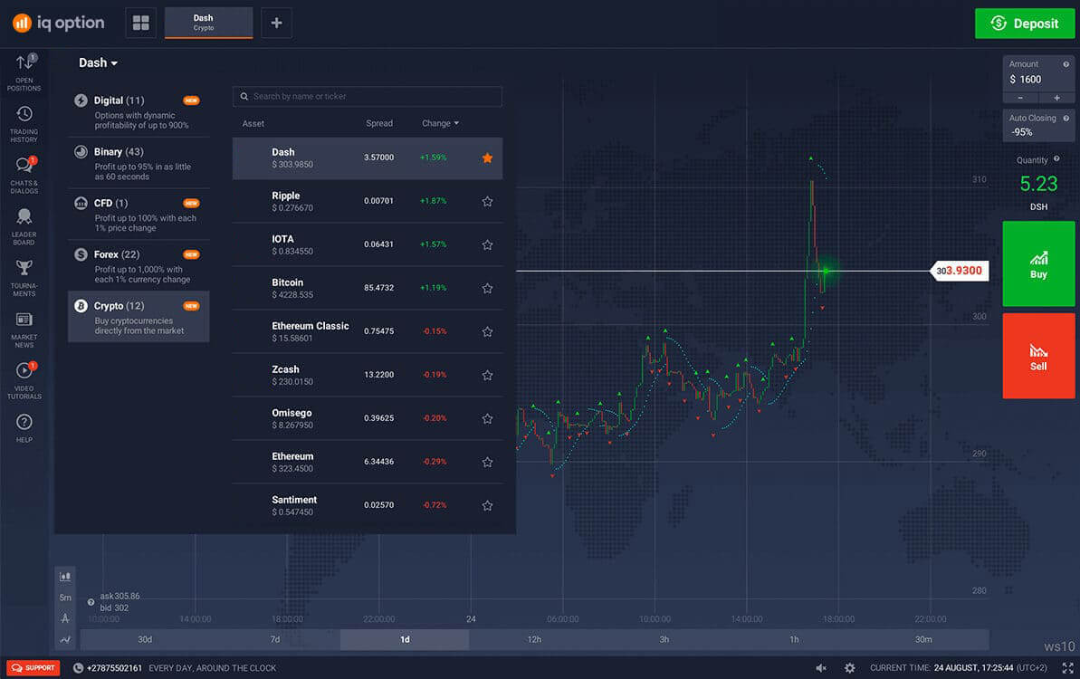Click the green Deposit button
Image resolution: width=1080 pixels, height=679 pixels.
(x=1025, y=24)
